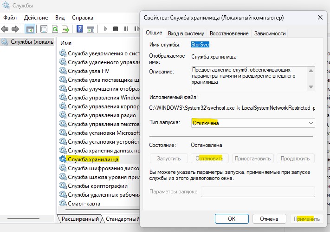Image resolution: width=330 pixels, height=232 pixels.
Task: Click the Back arrow toolbar icon
Action: coord(5,29)
